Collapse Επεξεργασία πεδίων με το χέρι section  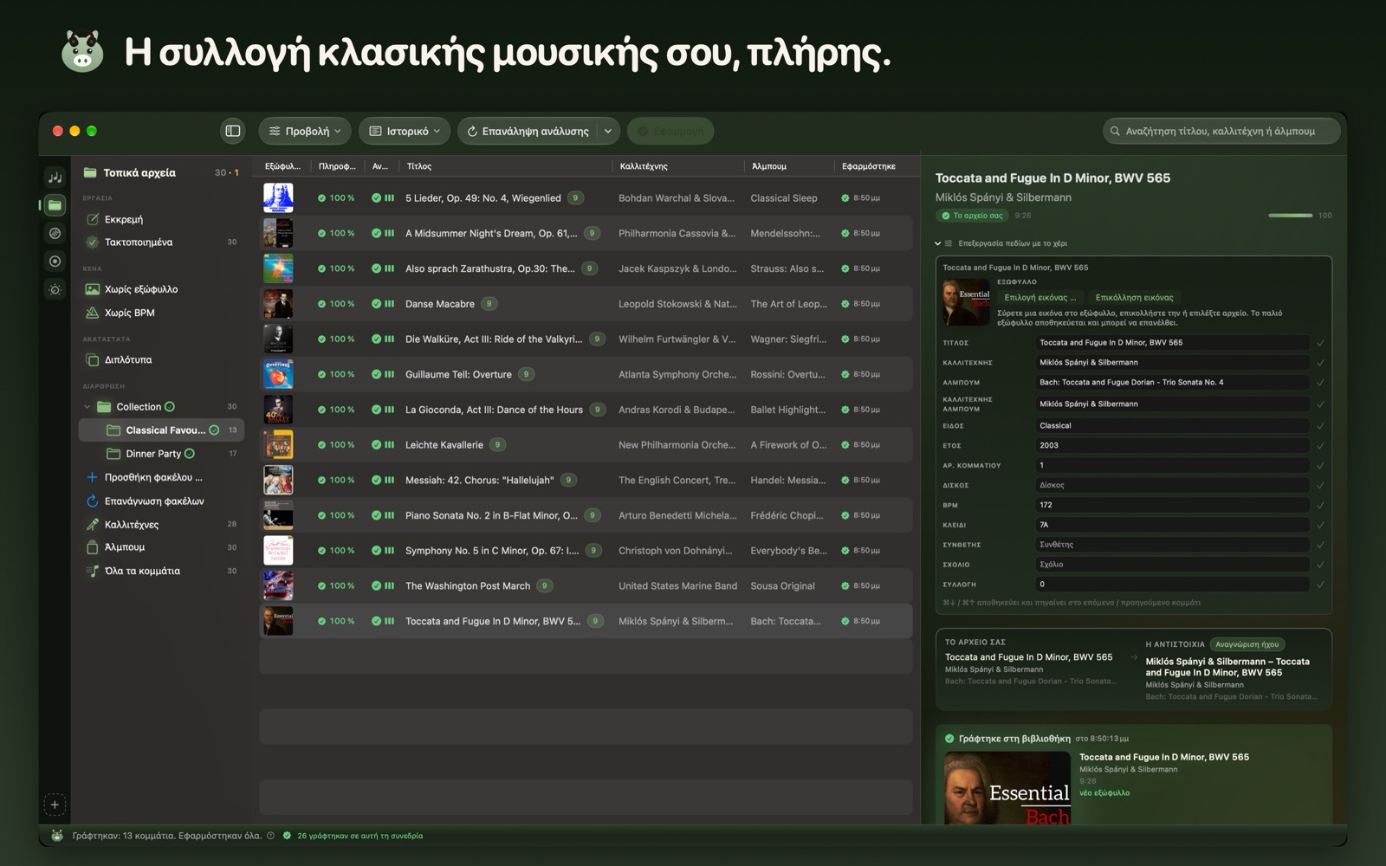pyautogui.click(x=937, y=243)
